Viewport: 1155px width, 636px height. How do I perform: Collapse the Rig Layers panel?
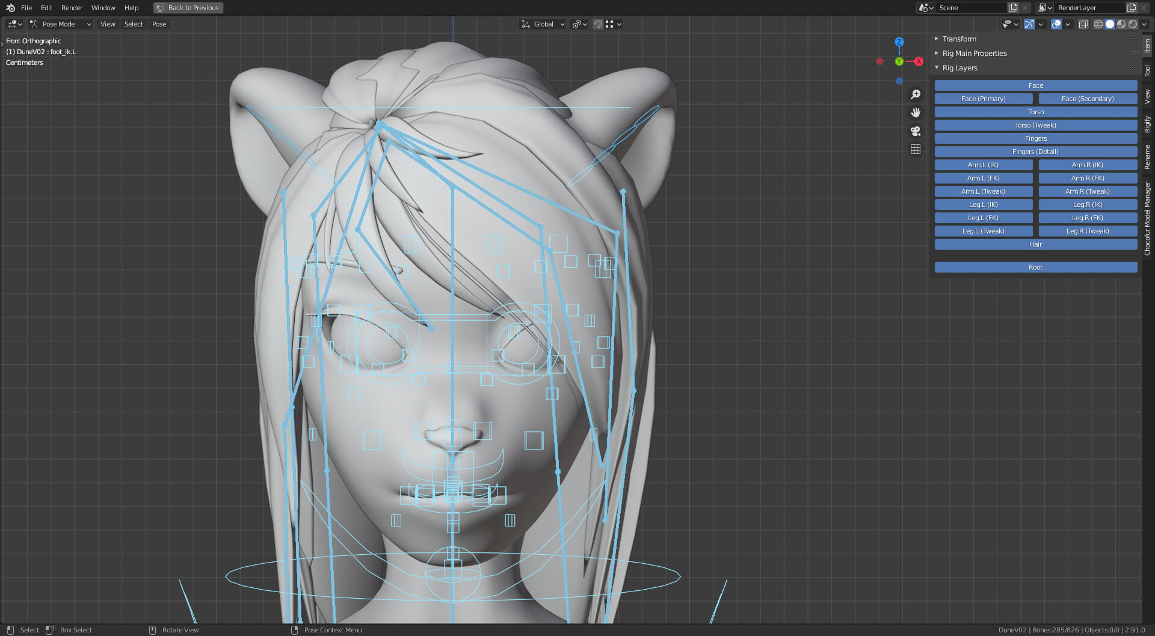959,67
